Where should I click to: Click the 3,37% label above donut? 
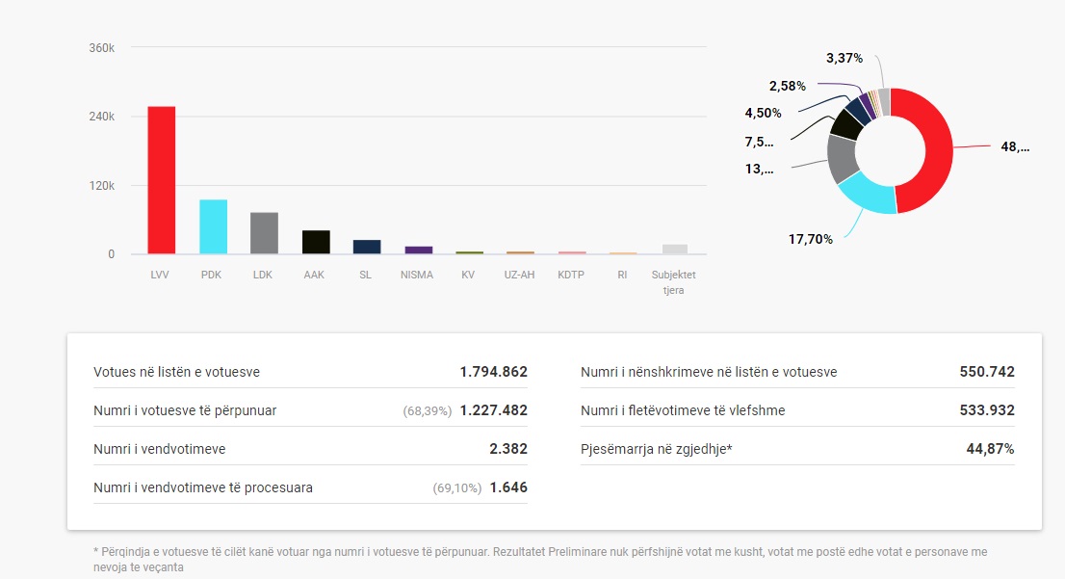844,58
